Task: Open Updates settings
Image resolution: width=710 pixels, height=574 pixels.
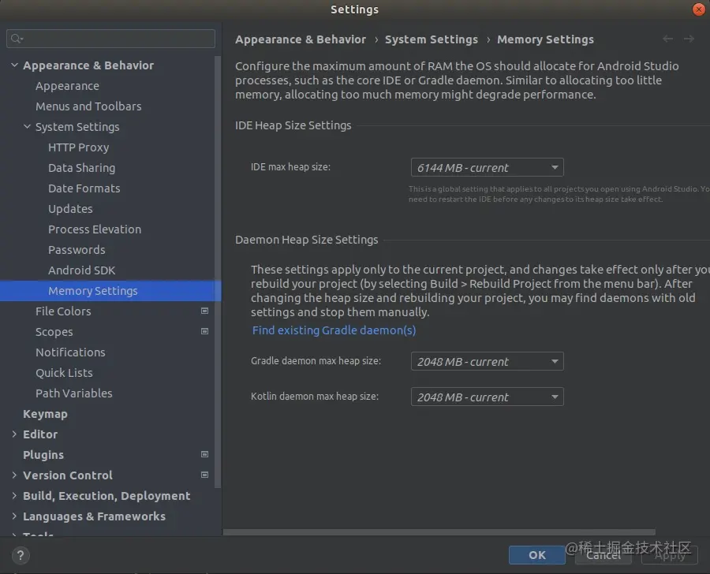Action: 71,209
